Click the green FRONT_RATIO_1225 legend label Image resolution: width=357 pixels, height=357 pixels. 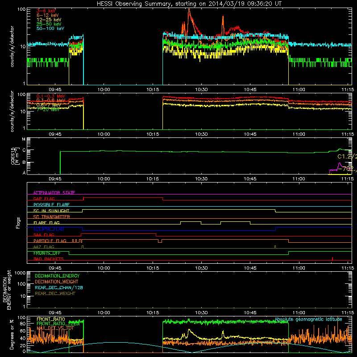[x=58, y=324]
